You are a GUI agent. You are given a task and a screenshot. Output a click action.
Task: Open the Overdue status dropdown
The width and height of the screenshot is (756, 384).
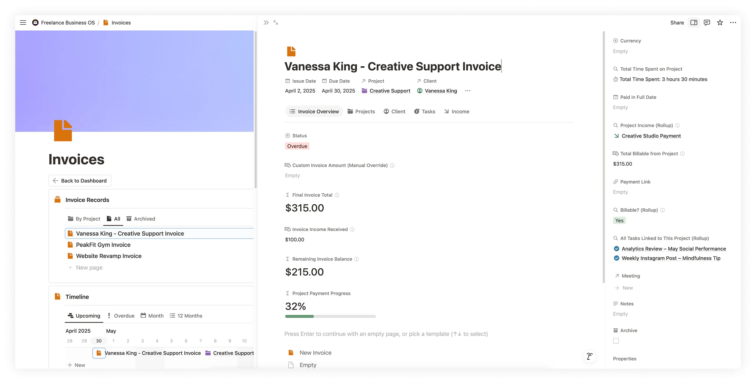click(x=297, y=146)
